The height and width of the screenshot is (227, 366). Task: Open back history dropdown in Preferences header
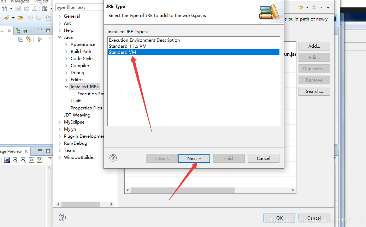click(x=307, y=7)
